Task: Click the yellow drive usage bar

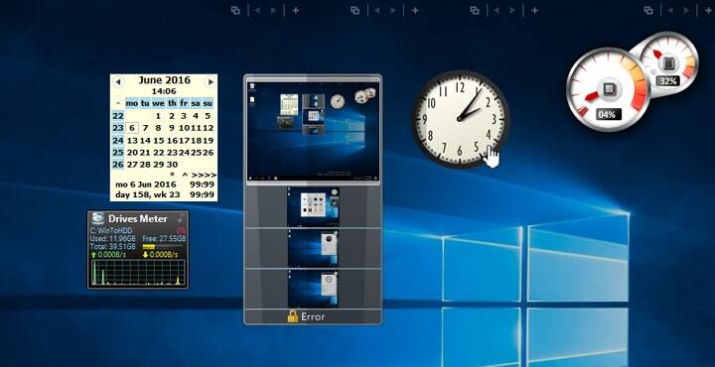Action: (150, 246)
